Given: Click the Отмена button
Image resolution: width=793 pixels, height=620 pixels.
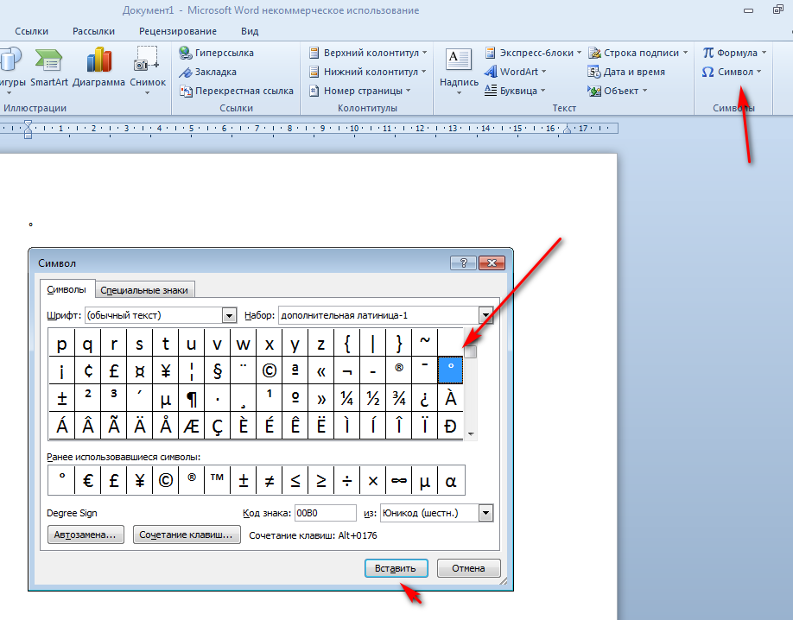Looking at the screenshot, I should 468,568.
